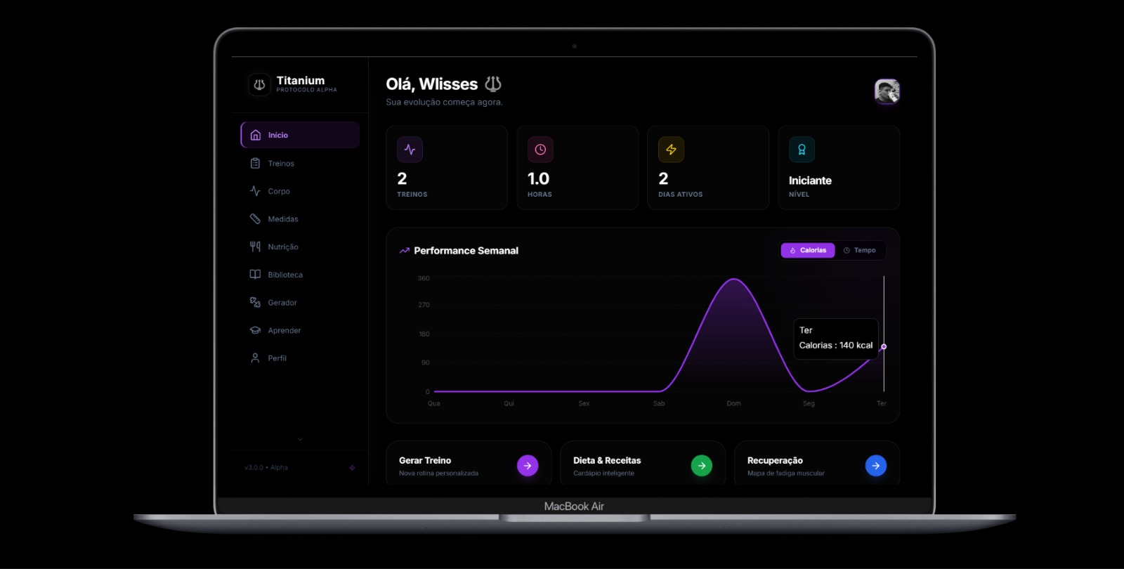Viewport: 1124px width, 569px height.
Task: Open the Biblioteca book icon
Action: click(x=255, y=275)
